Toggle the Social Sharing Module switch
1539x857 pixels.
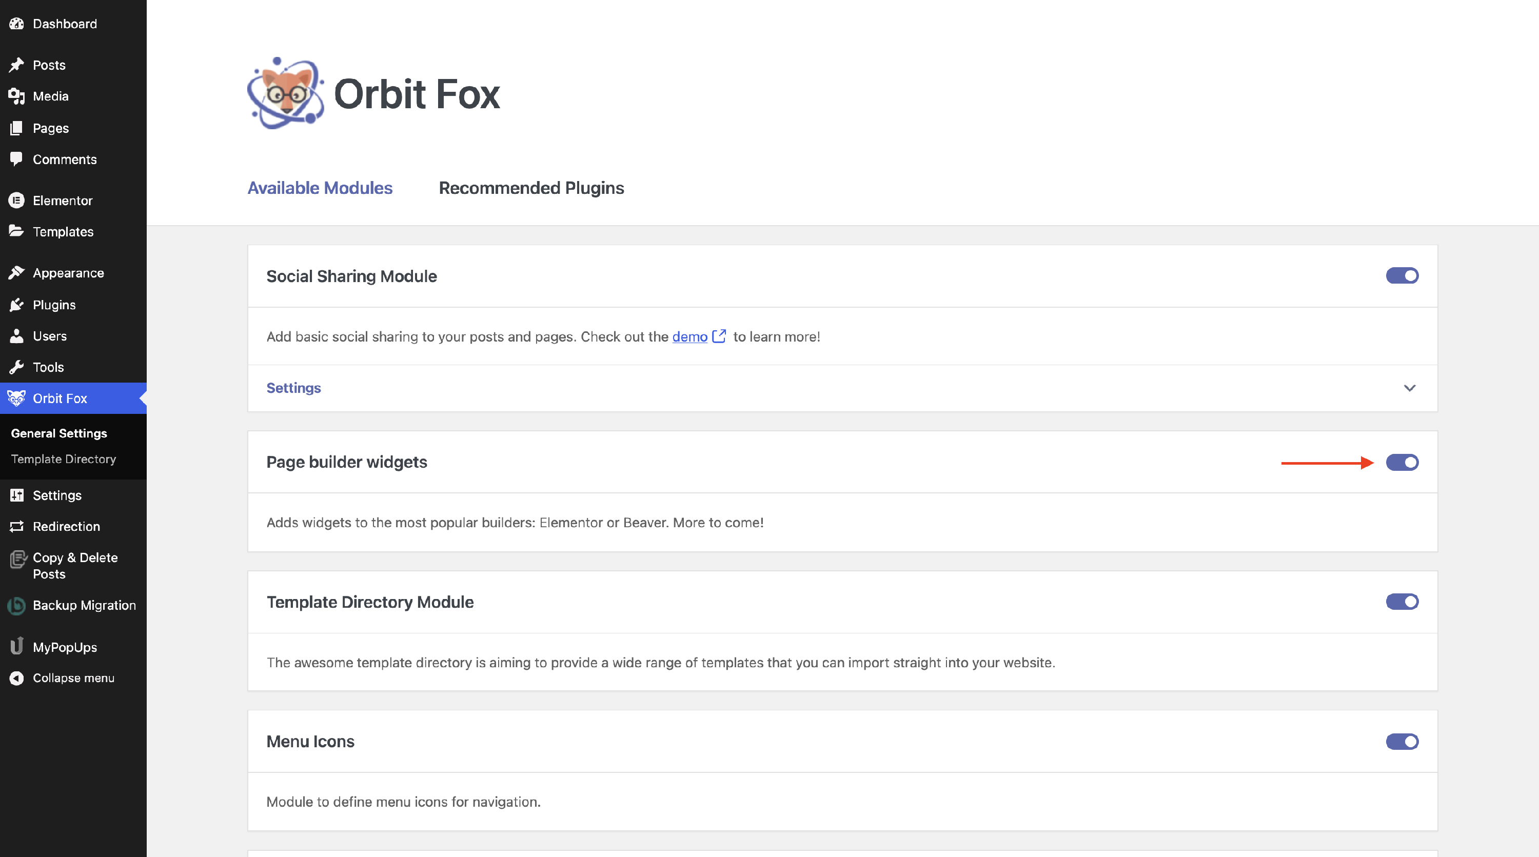pos(1402,275)
